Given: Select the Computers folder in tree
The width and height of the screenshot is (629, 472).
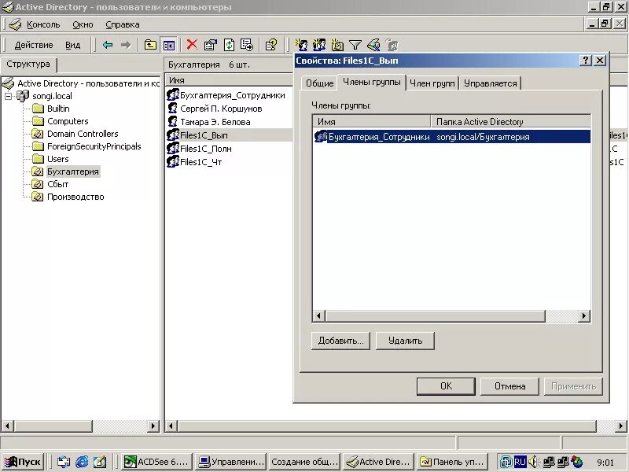Looking at the screenshot, I should 68,121.
